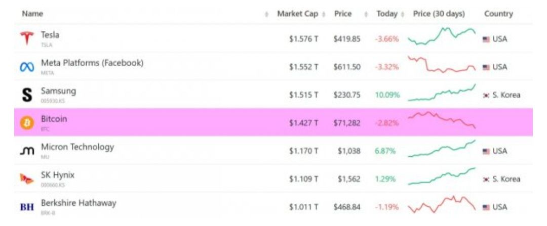The height and width of the screenshot is (226, 547).
Task: Select the SK Hynix butterfly logo
Action: point(27,179)
